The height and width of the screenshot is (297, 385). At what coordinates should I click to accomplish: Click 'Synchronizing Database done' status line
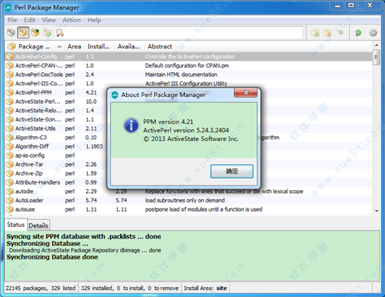coord(52,257)
